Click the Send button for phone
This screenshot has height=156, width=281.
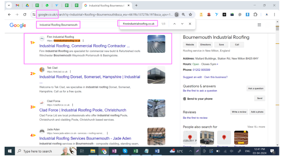click(260, 98)
